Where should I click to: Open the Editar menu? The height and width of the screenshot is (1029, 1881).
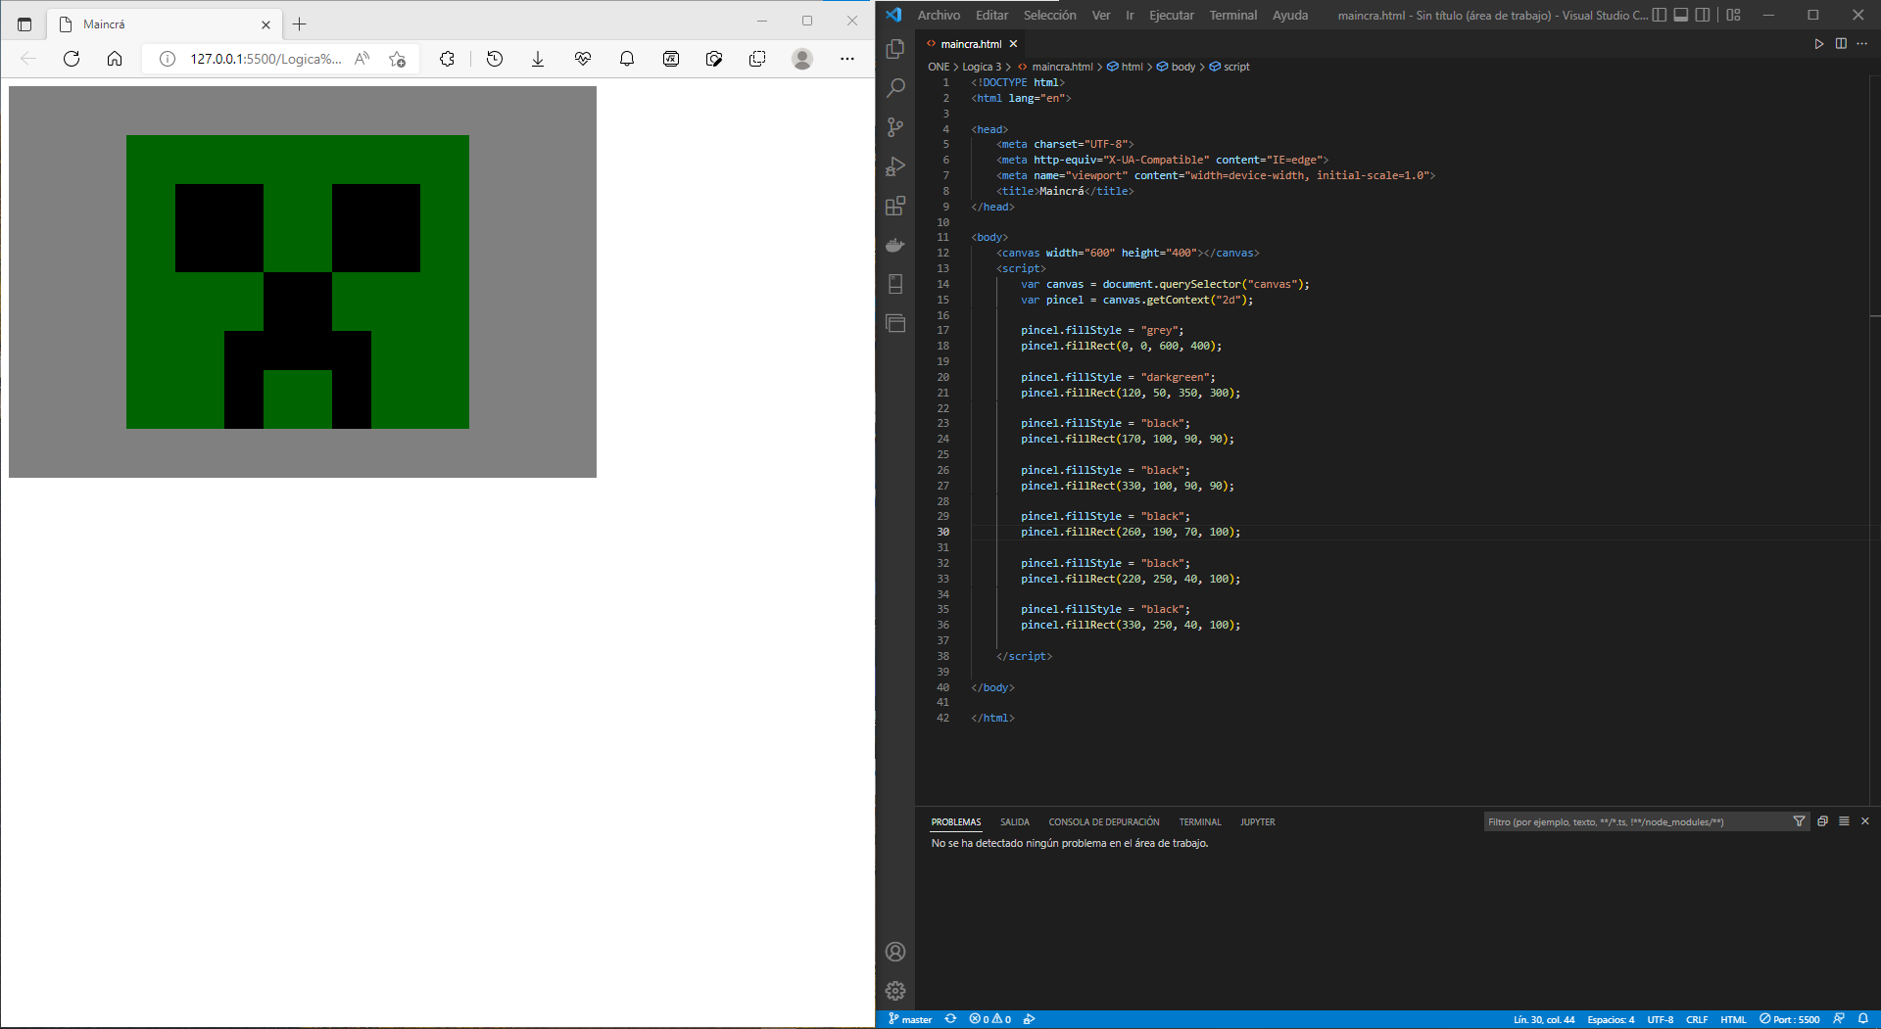(991, 15)
